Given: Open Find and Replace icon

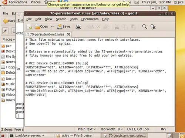Looking at the screenshot, I should pos(153,27).
